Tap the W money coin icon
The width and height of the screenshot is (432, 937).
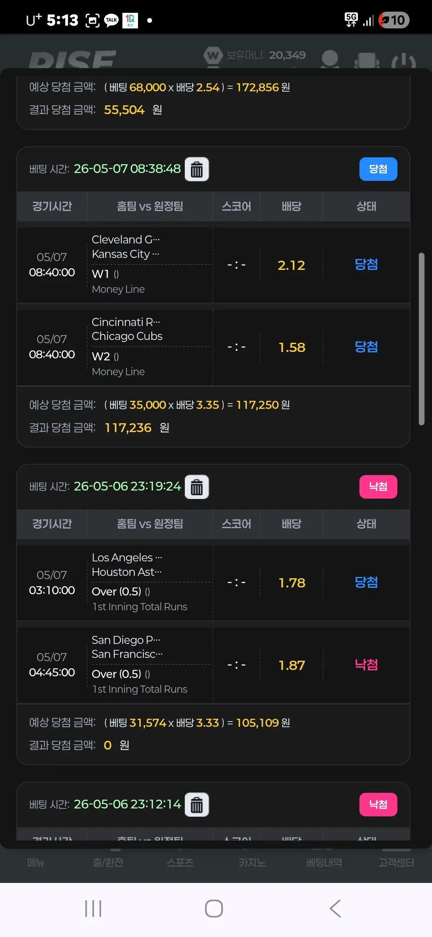point(213,55)
